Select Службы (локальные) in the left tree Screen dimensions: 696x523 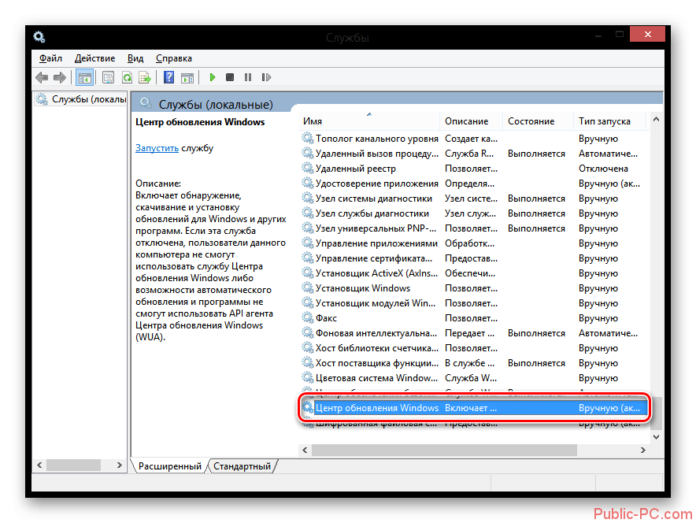click(x=87, y=99)
